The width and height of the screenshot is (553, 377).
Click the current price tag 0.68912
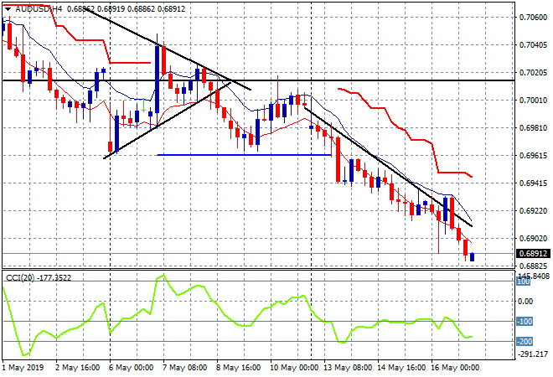tap(533, 254)
